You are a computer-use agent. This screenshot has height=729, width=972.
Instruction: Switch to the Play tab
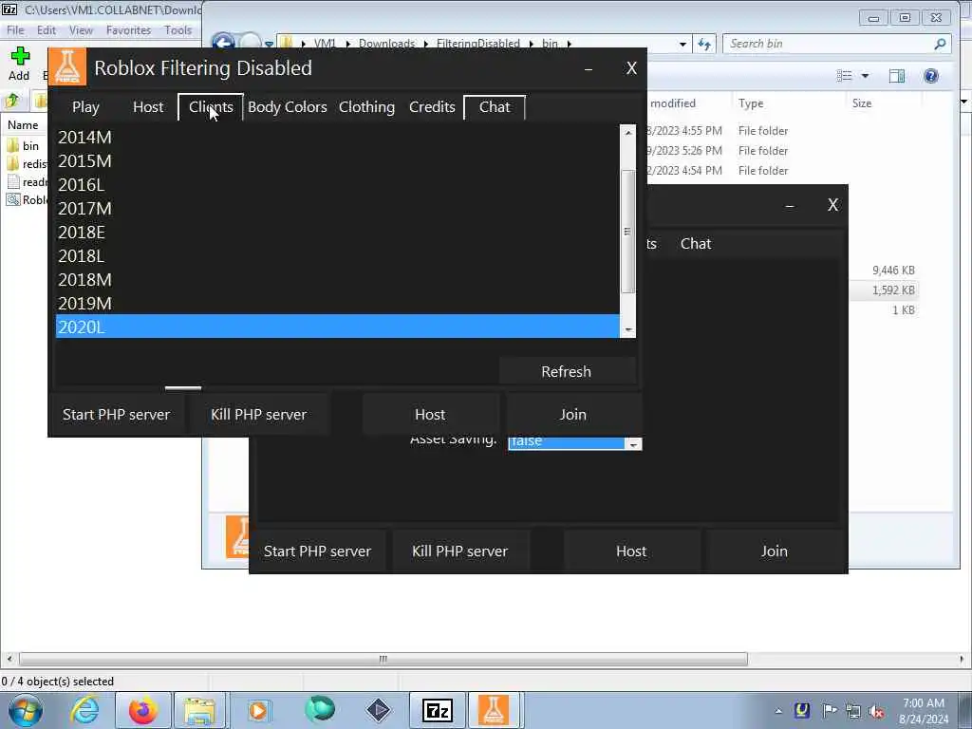(85, 107)
